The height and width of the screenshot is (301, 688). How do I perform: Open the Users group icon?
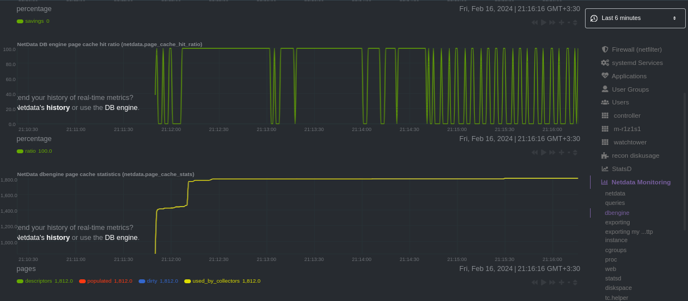[x=605, y=102]
